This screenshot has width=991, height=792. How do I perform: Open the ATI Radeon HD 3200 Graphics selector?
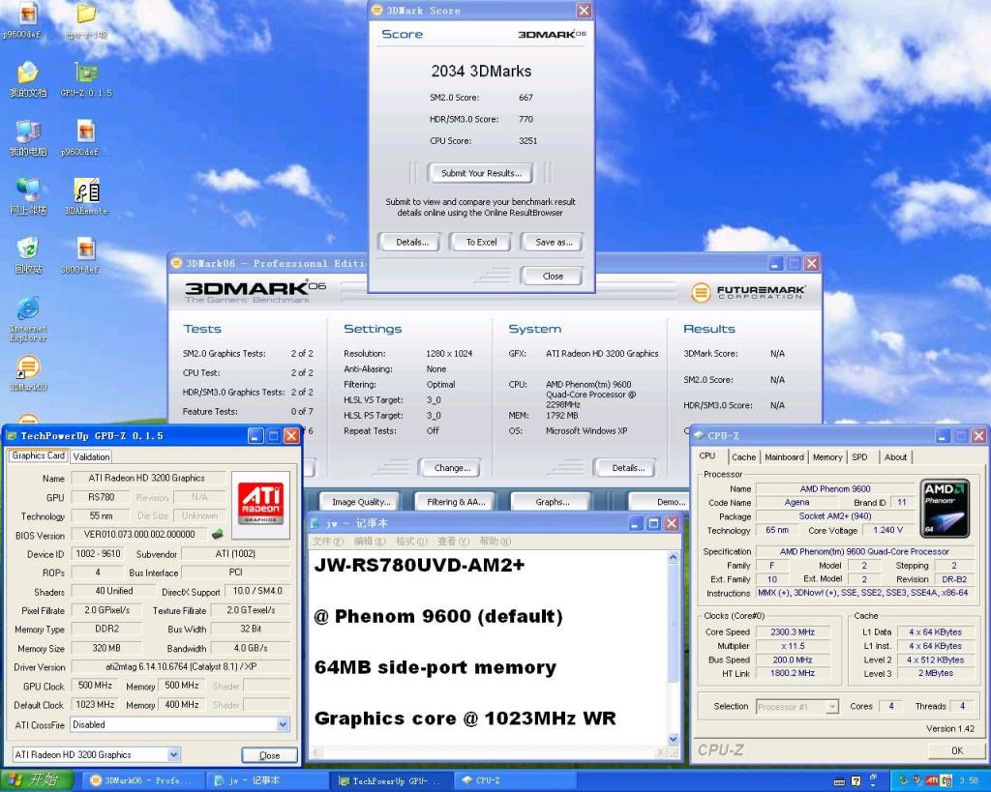174,754
